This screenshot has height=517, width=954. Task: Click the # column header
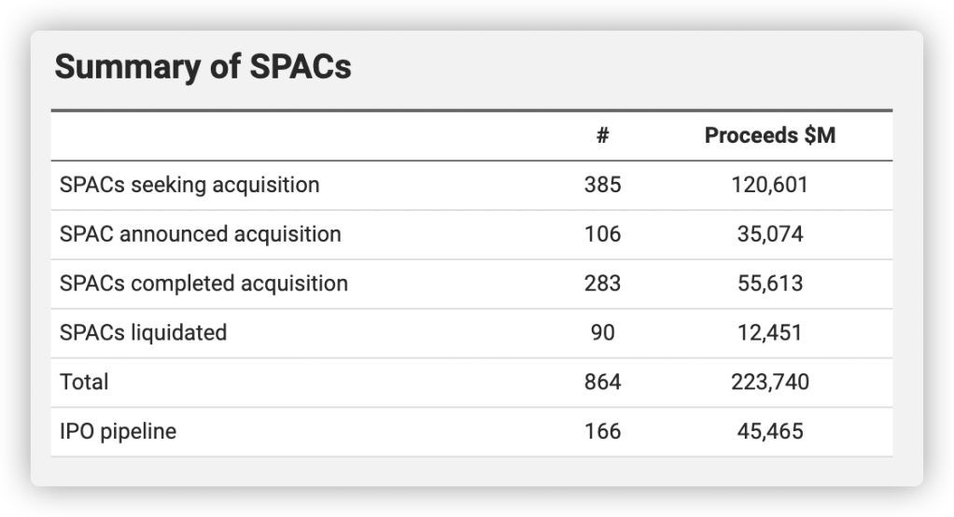(x=602, y=136)
